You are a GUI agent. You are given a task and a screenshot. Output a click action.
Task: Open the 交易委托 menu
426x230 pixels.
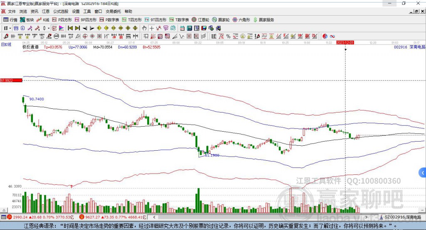113,12
